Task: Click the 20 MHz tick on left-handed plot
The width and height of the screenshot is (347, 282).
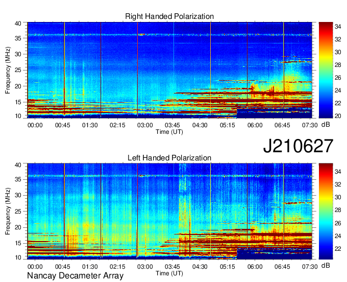Action: coord(18,227)
